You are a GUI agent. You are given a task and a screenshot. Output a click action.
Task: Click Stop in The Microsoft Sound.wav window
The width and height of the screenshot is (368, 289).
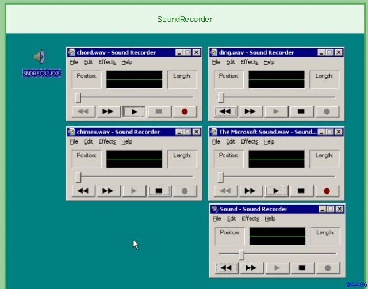[301, 191]
